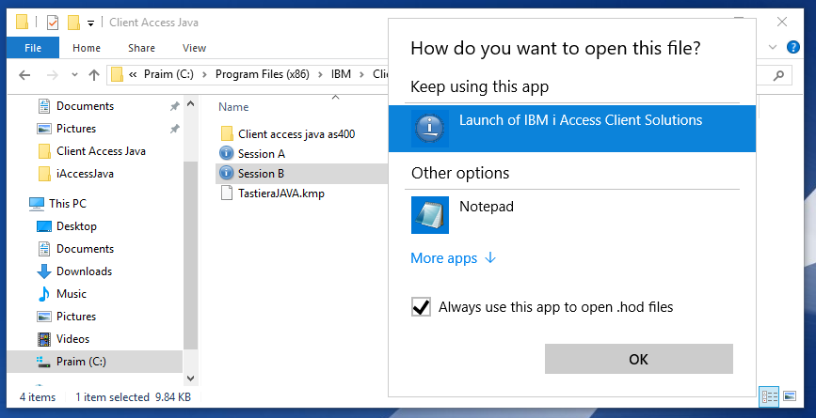The height and width of the screenshot is (418, 816).
Task: Click Client access java as400 folder icon
Action: (227, 134)
